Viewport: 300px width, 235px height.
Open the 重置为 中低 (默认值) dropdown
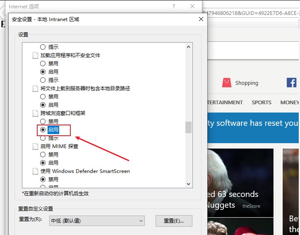97,221
